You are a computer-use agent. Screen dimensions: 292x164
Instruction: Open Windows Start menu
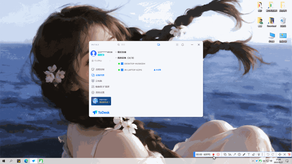pos(4,161)
